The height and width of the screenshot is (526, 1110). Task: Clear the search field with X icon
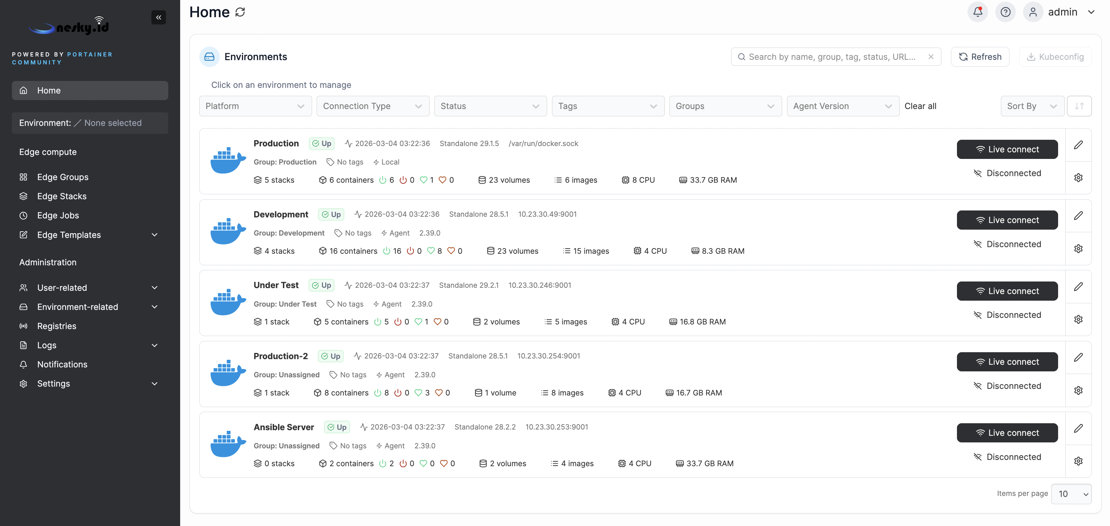pos(931,57)
